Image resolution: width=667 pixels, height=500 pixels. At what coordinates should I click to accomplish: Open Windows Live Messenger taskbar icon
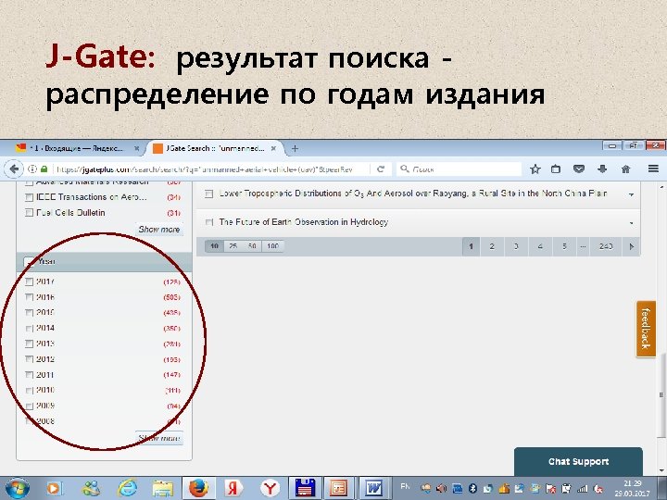click(91, 488)
